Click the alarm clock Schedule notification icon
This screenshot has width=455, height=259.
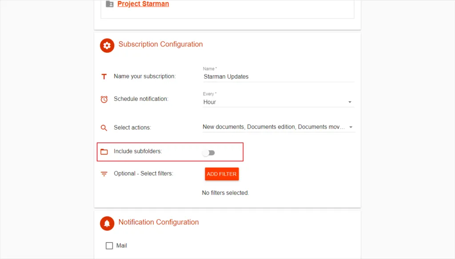click(104, 99)
